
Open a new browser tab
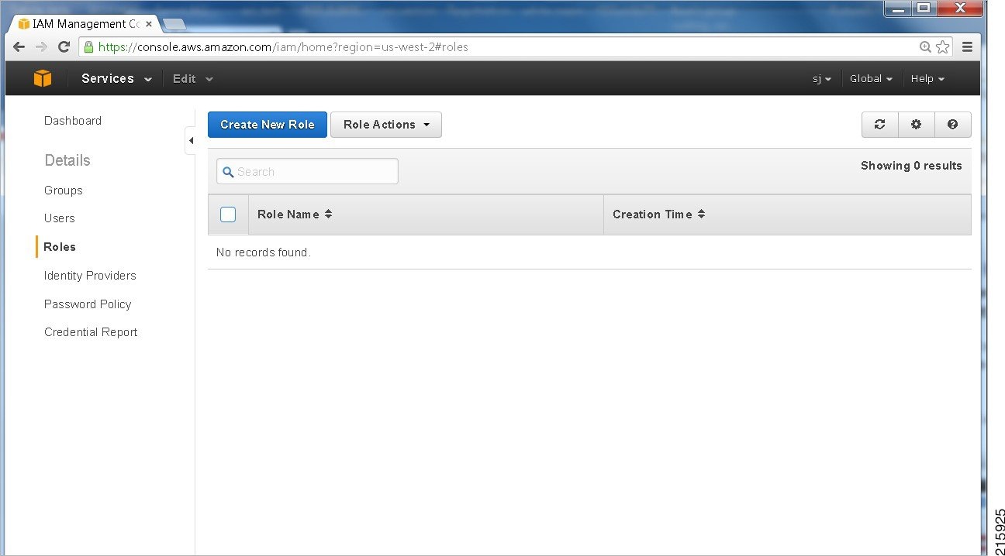(x=174, y=24)
